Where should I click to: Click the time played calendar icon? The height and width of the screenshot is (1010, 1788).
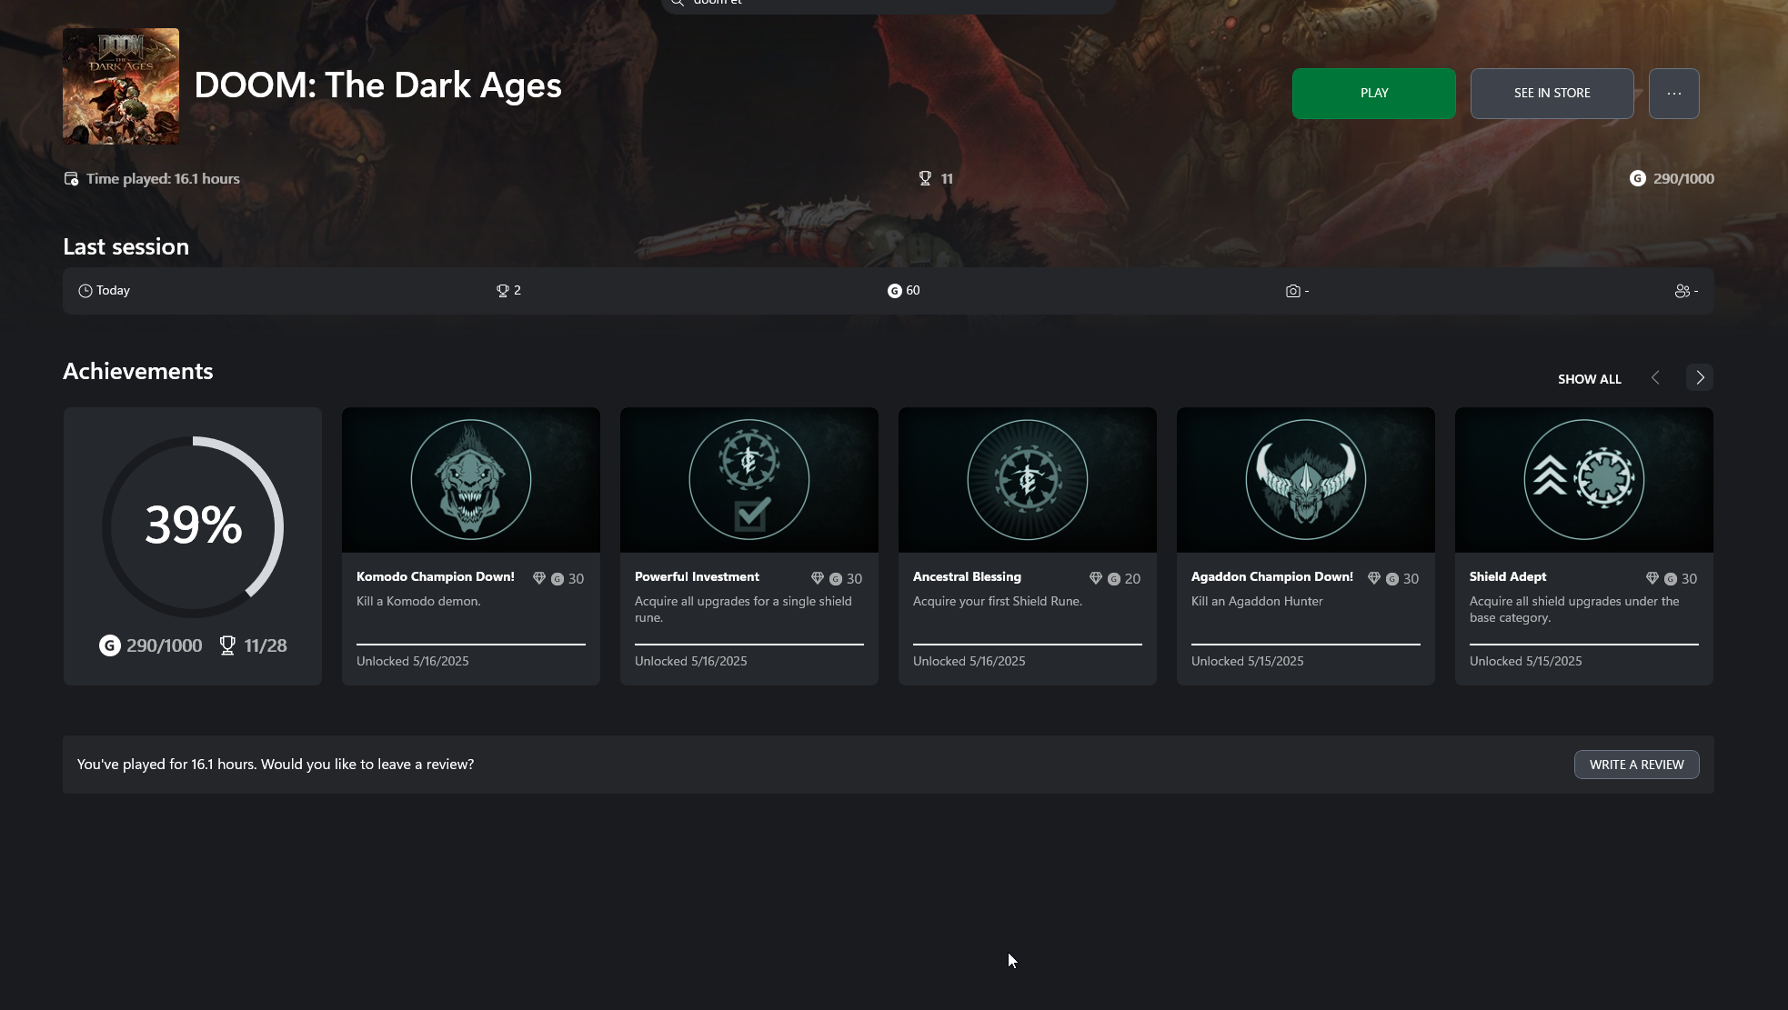[71, 179]
